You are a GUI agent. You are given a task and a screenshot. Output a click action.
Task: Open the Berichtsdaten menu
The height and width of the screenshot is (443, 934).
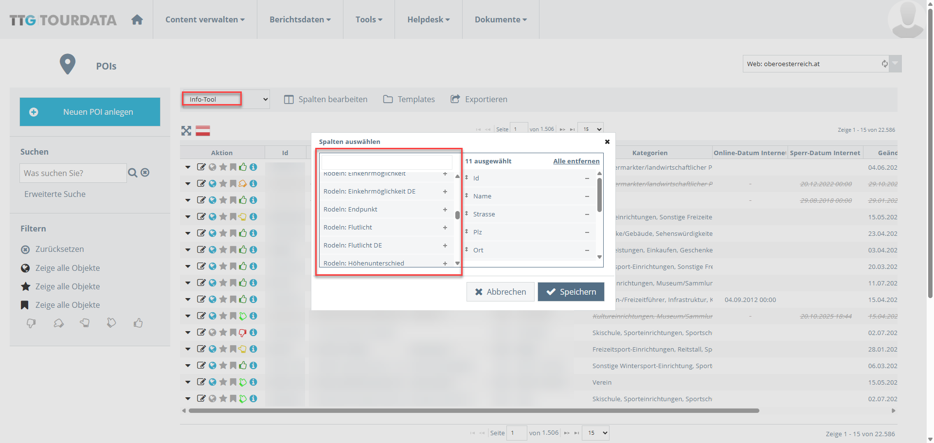point(300,19)
